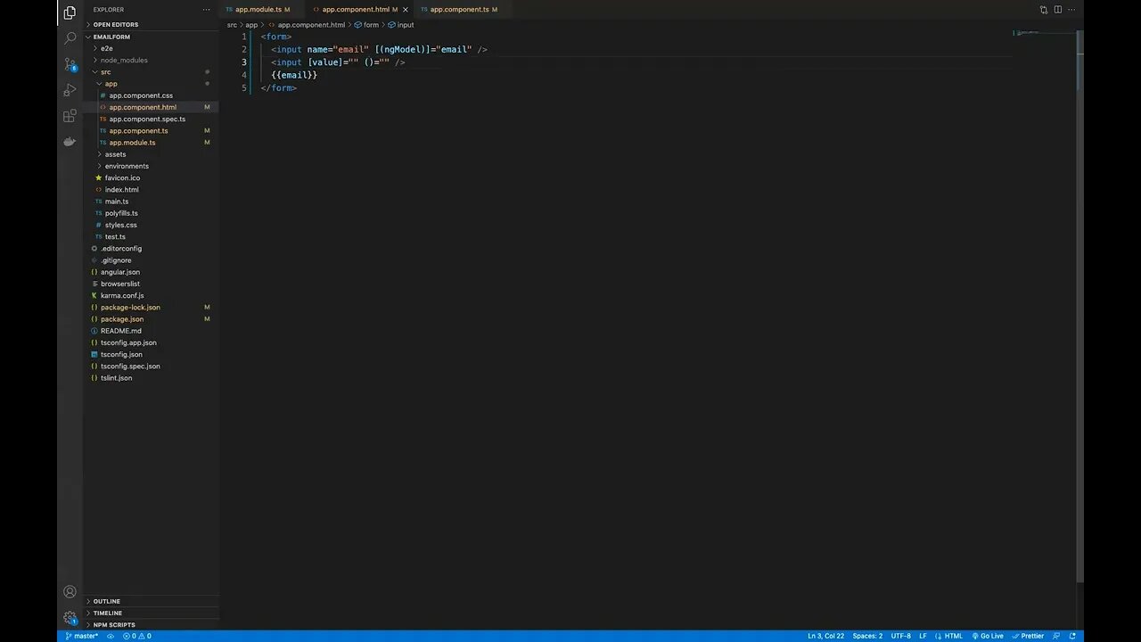Collapse the EMAILFORM root folder
Image resolution: width=1141 pixels, height=642 pixels.
(x=152, y=37)
